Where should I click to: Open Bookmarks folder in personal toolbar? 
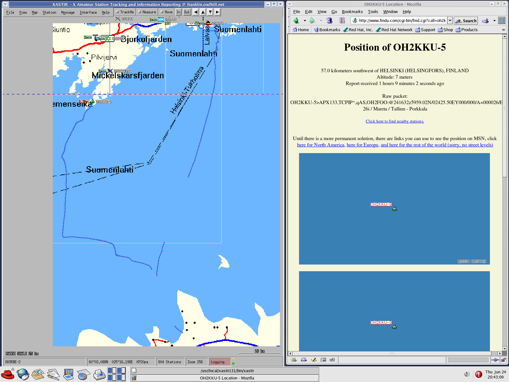[x=327, y=30]
